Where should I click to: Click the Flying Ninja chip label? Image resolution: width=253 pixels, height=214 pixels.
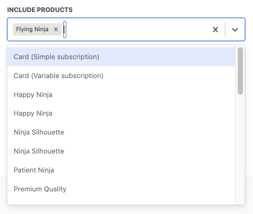(x=32, y=29)
